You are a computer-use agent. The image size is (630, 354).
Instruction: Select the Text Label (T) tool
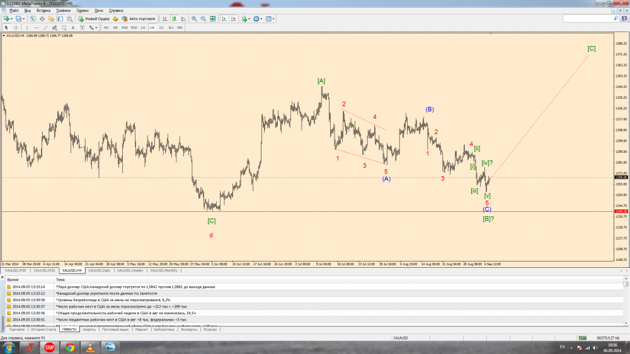click(82, 28)
